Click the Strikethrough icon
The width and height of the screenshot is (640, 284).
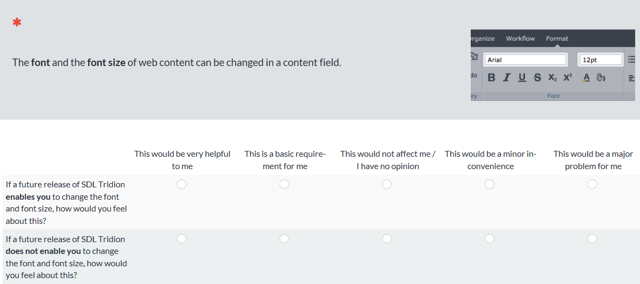pyautogui.click(x=537, y=77)
